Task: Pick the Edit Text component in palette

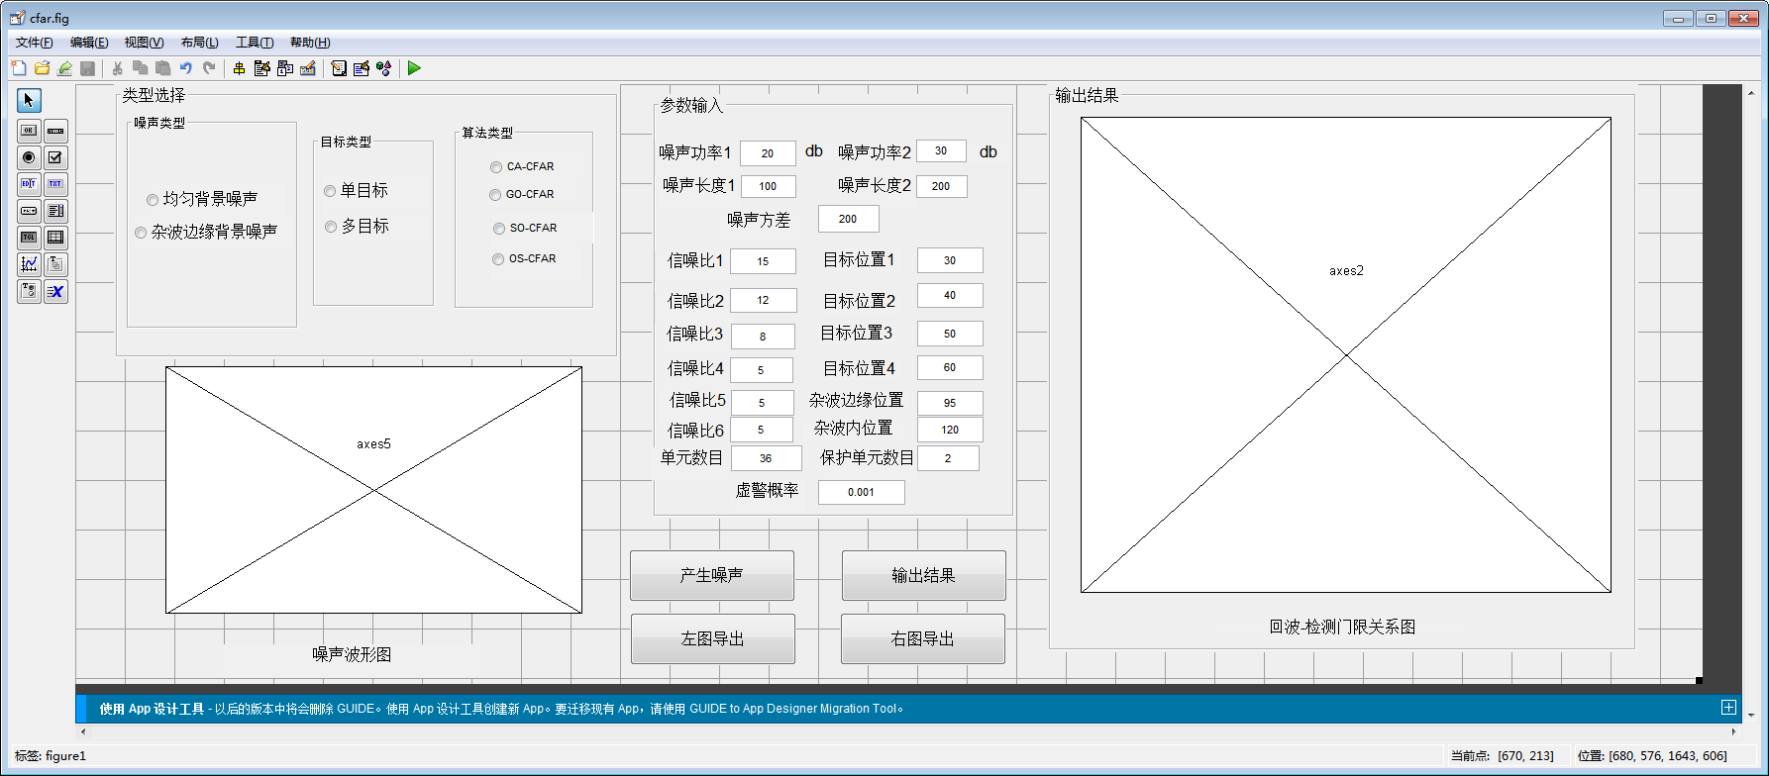Action: pyautogui.click(x=29, y=184)
